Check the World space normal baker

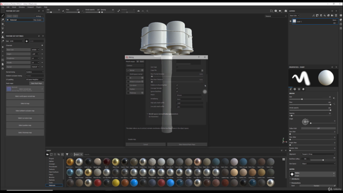(128, 74)
